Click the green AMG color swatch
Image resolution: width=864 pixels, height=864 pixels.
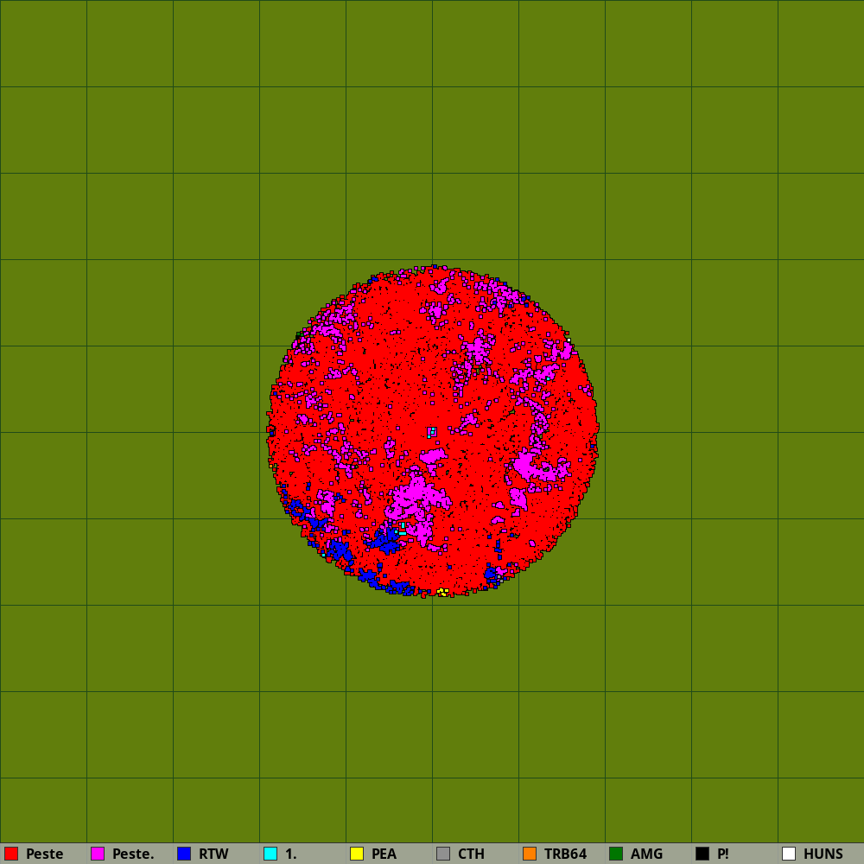[x=616, y=854]
